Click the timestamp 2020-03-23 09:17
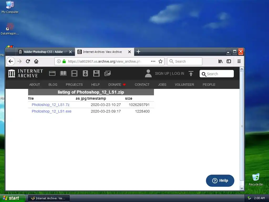 tap(106, 111)
